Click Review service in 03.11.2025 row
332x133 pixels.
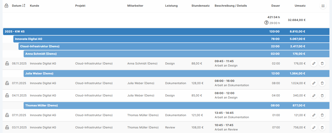170,127
